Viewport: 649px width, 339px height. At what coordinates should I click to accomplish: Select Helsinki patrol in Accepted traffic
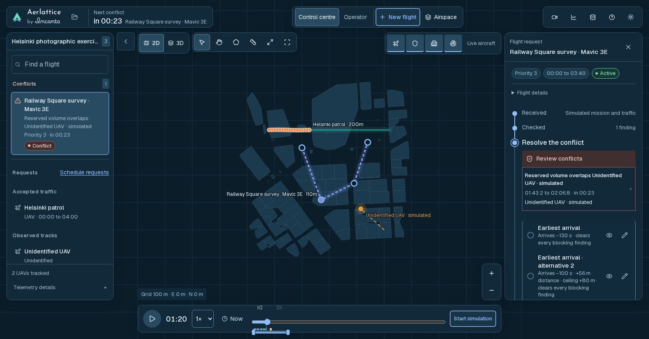60,212
